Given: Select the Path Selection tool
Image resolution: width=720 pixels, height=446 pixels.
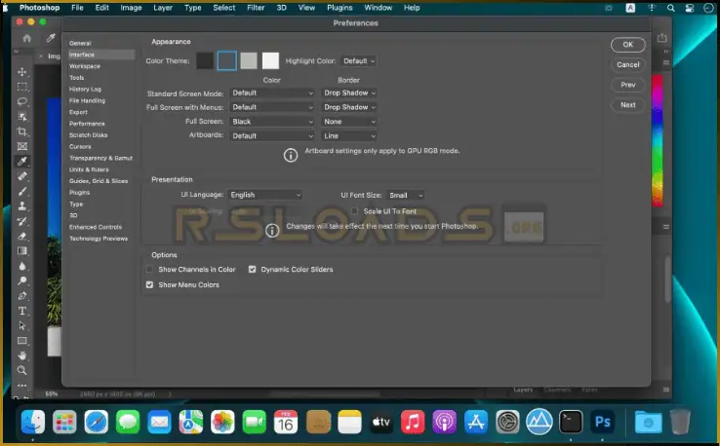Looking at the screenshot, I should click(x=22, y=325).
